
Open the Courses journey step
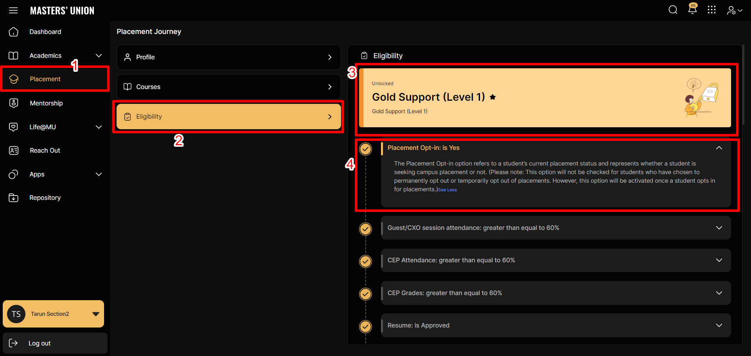[228, 87]
